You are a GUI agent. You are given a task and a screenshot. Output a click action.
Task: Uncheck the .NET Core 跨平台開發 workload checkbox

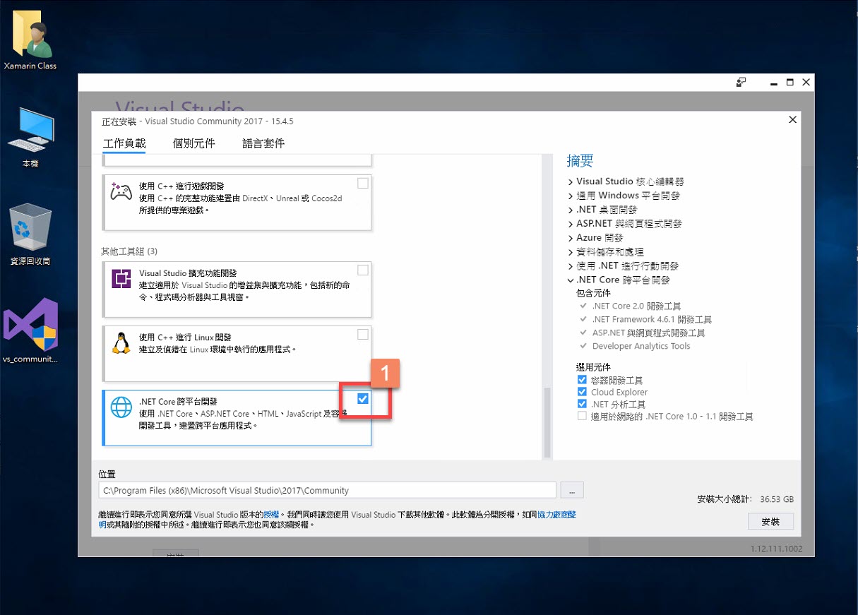[x=363, y=399]
